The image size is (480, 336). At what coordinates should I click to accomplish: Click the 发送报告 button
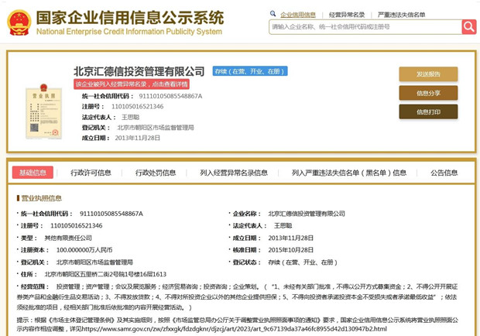pyautogui.click(x=428, y=74)
